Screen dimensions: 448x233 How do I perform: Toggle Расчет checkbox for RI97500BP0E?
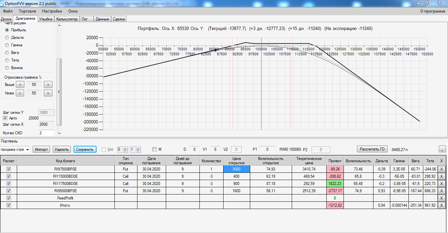click(9, 169)
